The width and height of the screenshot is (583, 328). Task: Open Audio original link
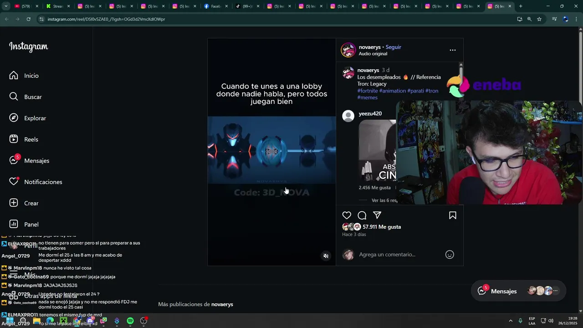373,54
